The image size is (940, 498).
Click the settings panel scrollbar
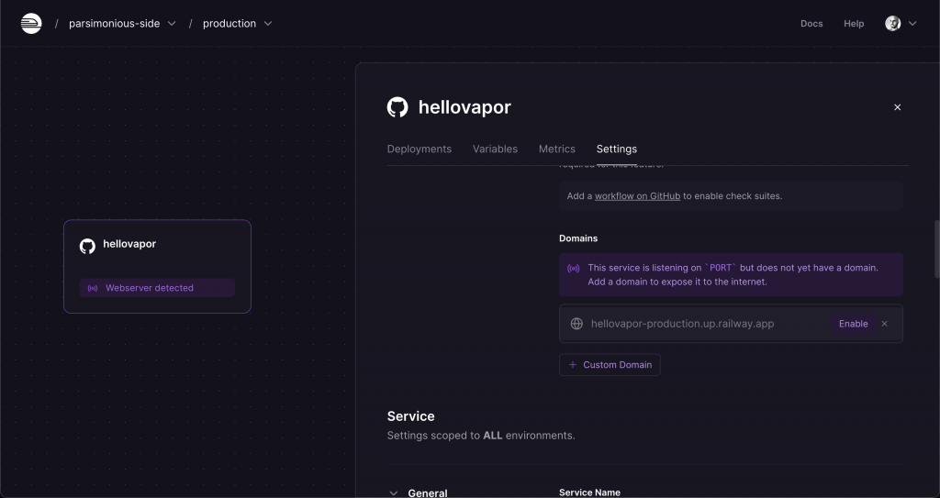tap(935, 249)
